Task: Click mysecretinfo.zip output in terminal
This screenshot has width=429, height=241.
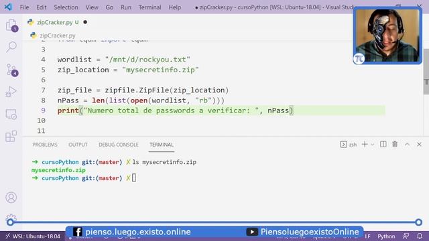Action: tap(58, 170)
